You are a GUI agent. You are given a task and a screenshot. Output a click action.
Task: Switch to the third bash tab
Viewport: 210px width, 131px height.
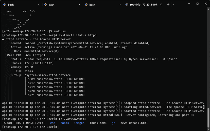(103, 5)
